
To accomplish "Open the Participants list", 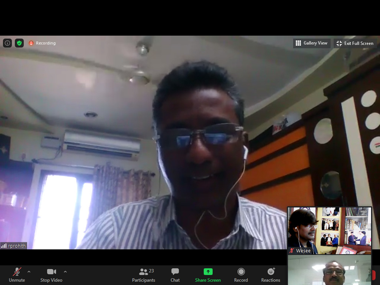I will click(x=144, y=275).
